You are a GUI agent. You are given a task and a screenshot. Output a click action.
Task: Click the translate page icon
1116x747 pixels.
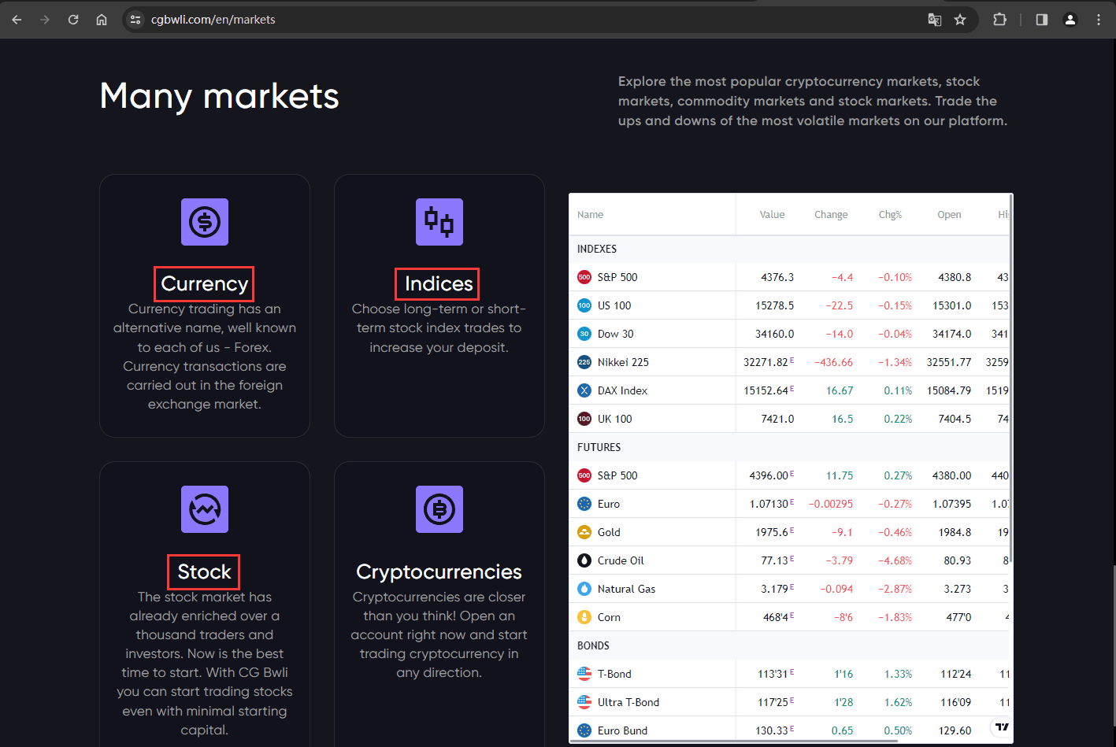coord(935,20)
